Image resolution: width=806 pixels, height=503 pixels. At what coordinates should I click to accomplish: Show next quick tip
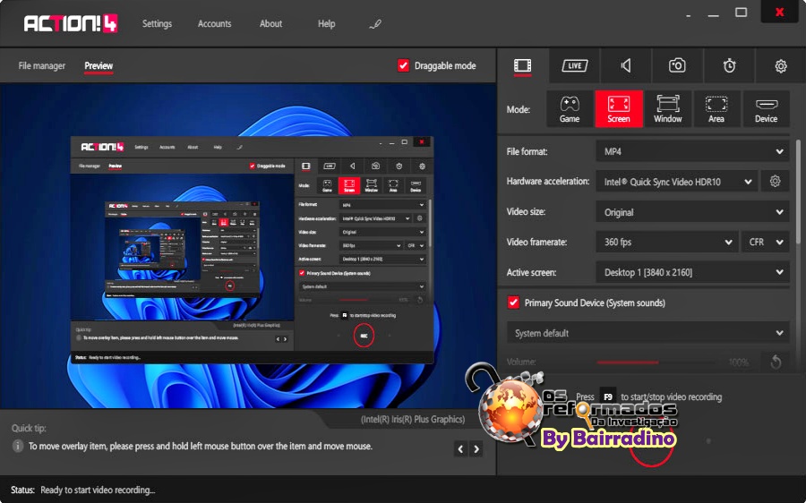coord(476,449)
